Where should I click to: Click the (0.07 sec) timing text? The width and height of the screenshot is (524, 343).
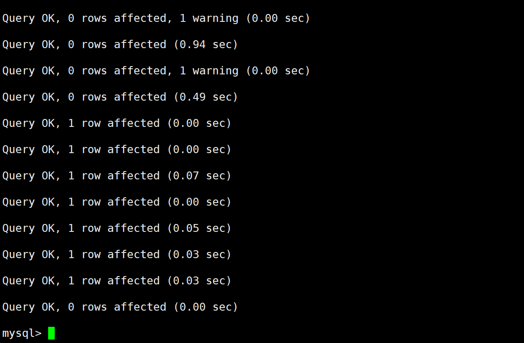tap(199, 176)
